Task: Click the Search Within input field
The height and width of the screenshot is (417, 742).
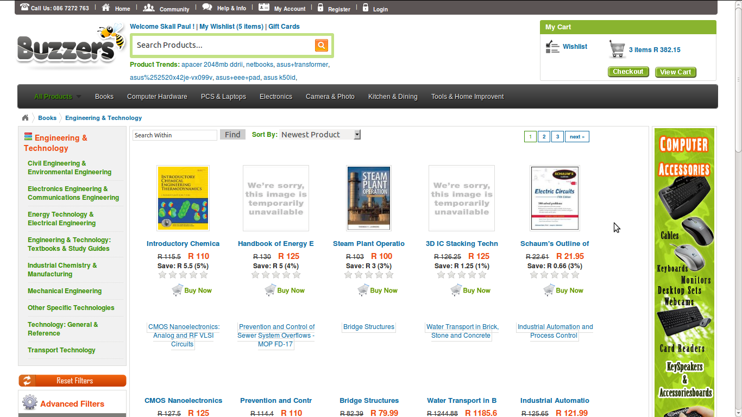Action: [174, 135]
